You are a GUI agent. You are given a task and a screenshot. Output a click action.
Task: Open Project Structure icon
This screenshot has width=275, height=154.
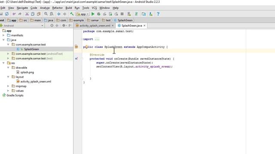(144, 14)
